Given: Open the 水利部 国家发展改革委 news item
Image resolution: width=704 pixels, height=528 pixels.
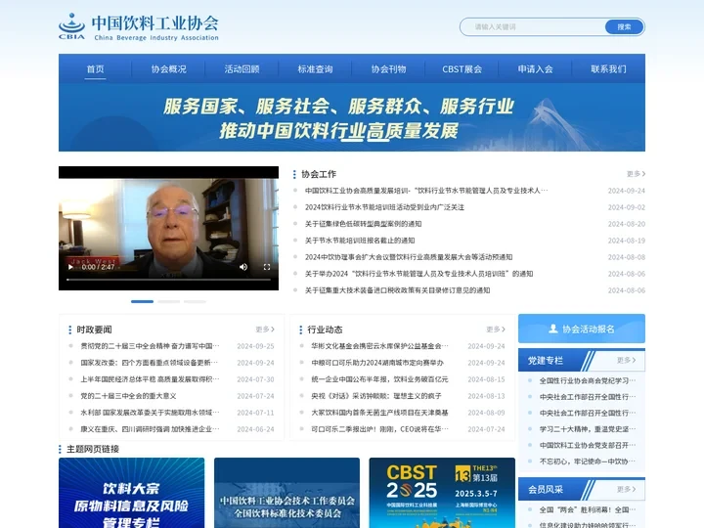Looking at the screenshot, I should click(150, 413).
